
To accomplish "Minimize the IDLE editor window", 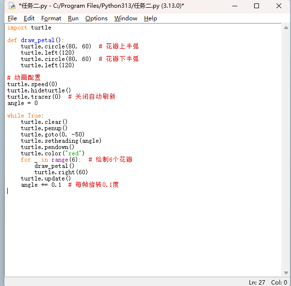I will point(235,6).
